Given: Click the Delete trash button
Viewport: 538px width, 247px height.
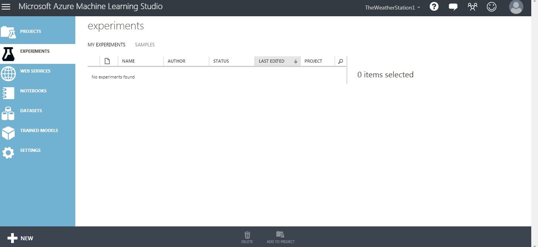Looking at the screenshot, I should pos(247,237).
